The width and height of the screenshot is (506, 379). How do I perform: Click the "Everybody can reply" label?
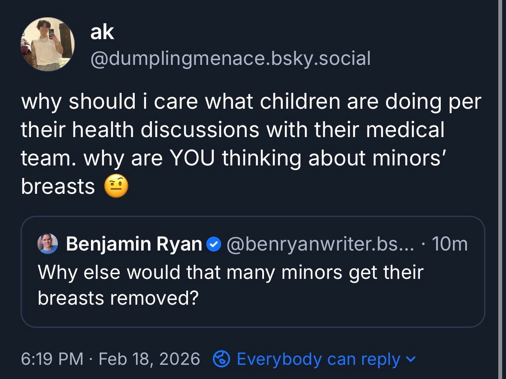318,359
